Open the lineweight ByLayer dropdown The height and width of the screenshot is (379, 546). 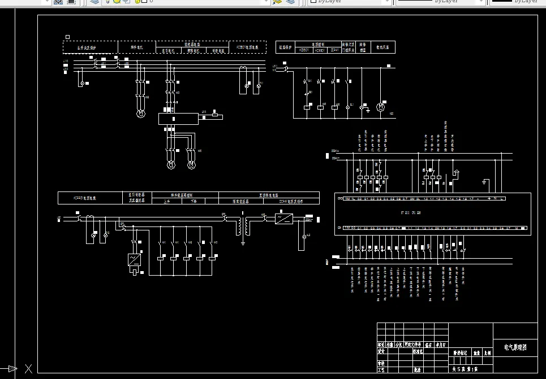(x=518, y=1)
